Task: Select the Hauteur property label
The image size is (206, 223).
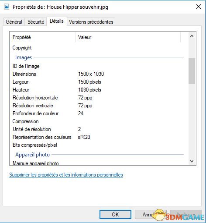Action: [21, 90]
